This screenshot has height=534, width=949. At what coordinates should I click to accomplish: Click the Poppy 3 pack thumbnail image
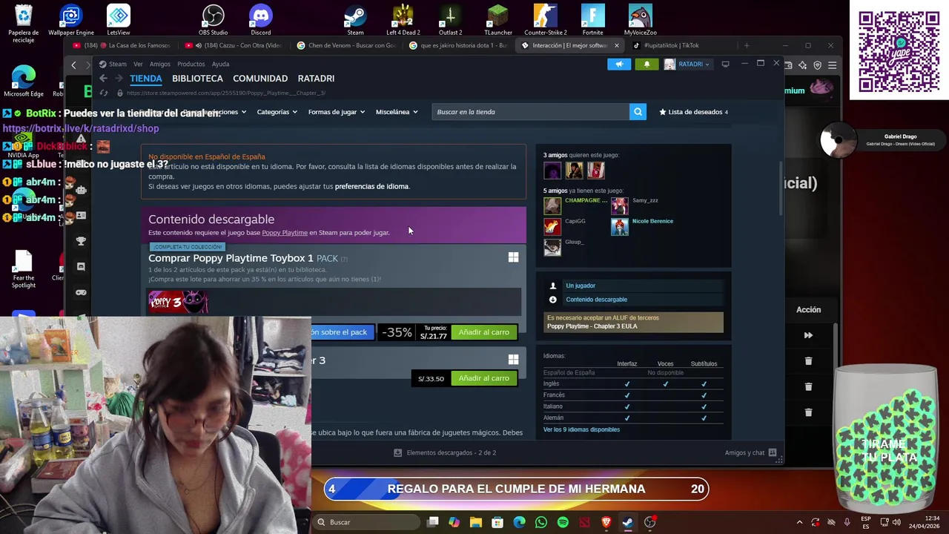click(x=178, y=302)
